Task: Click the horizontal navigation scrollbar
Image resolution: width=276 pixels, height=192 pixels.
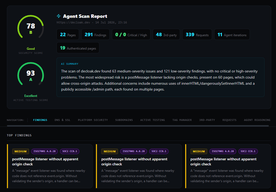Action: click(138, 126)
